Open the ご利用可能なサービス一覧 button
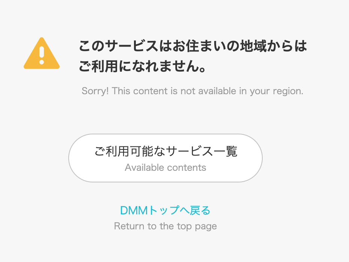Image resolution: width=349 pixels, height=262 pixels. [x=165, y=158]
